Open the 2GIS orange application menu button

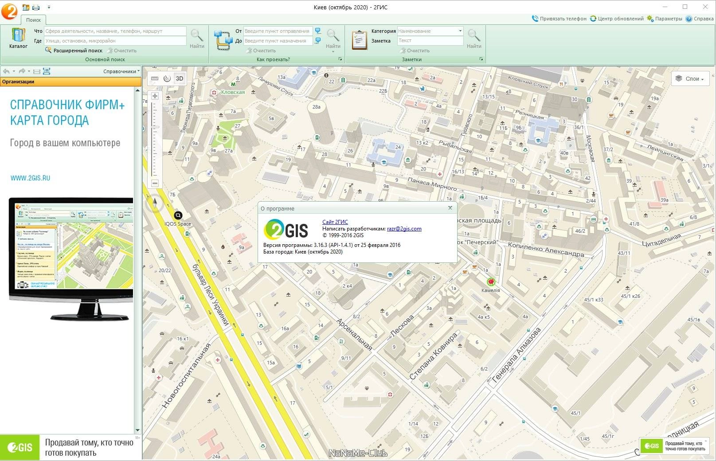(x=9, y=11)
